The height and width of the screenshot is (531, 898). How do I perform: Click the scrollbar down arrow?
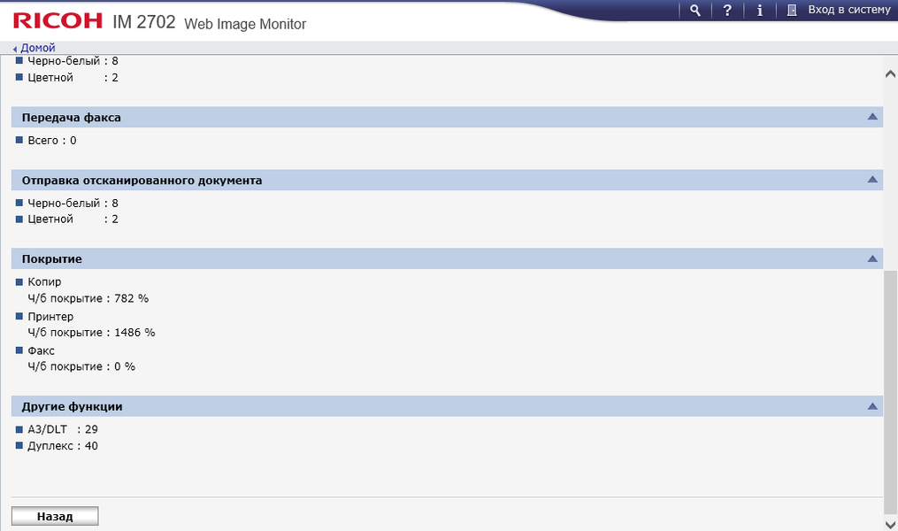pos(890,523)
